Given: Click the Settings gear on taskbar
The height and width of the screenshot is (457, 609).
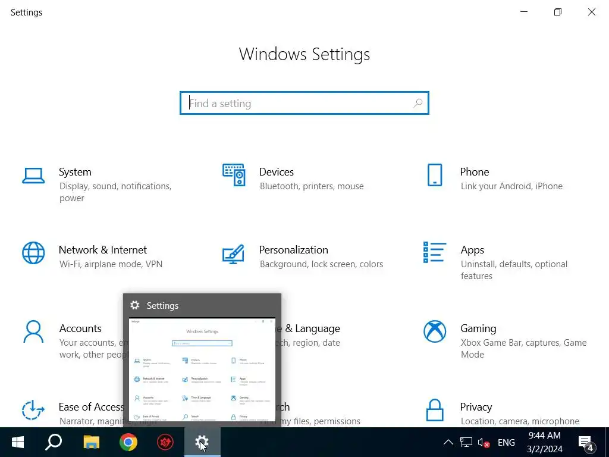Looking at the screenshot, I should [x=202, y=442].
